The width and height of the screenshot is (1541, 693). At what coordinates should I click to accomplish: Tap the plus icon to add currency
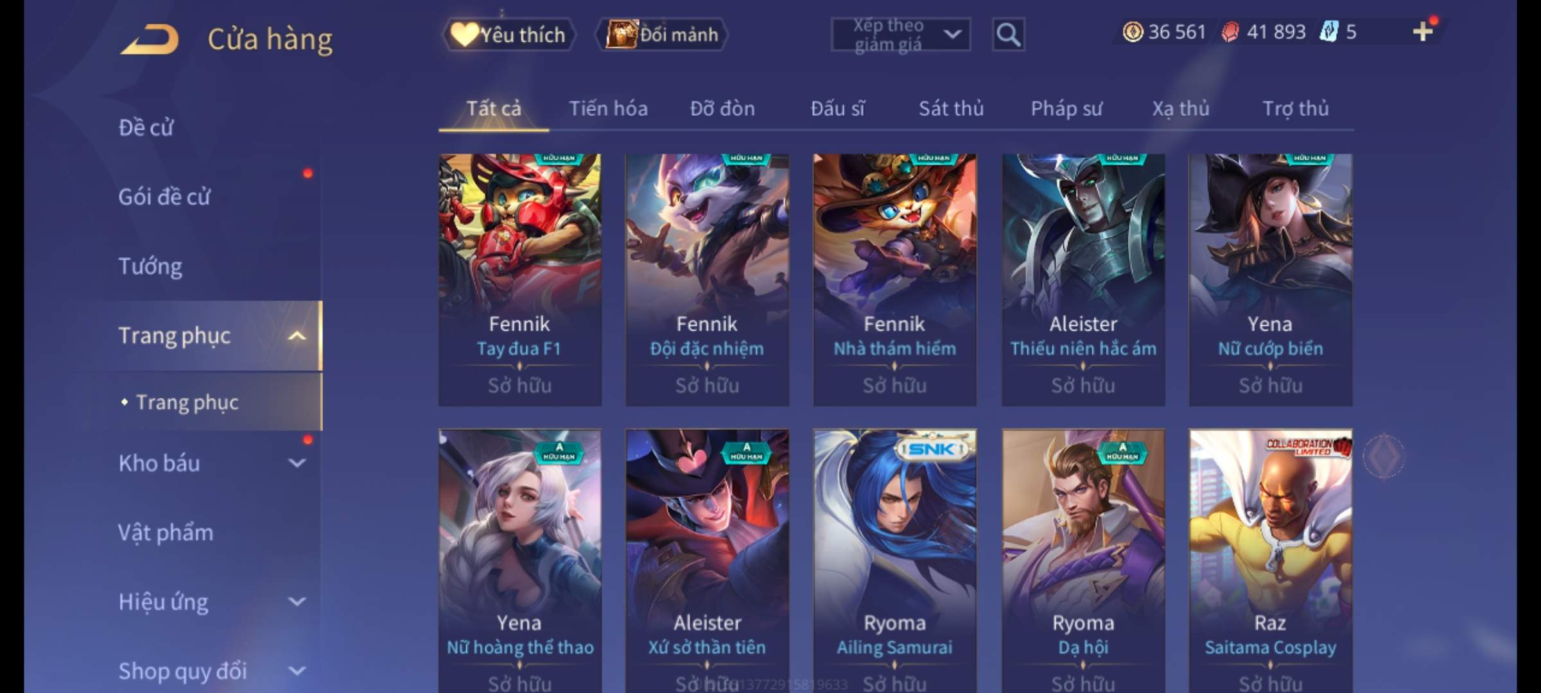pyautogui.click(x=1423, y=31)
